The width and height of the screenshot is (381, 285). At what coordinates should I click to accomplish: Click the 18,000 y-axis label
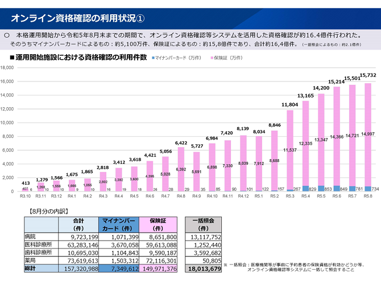pyautogui.click(x=7, y=67)
